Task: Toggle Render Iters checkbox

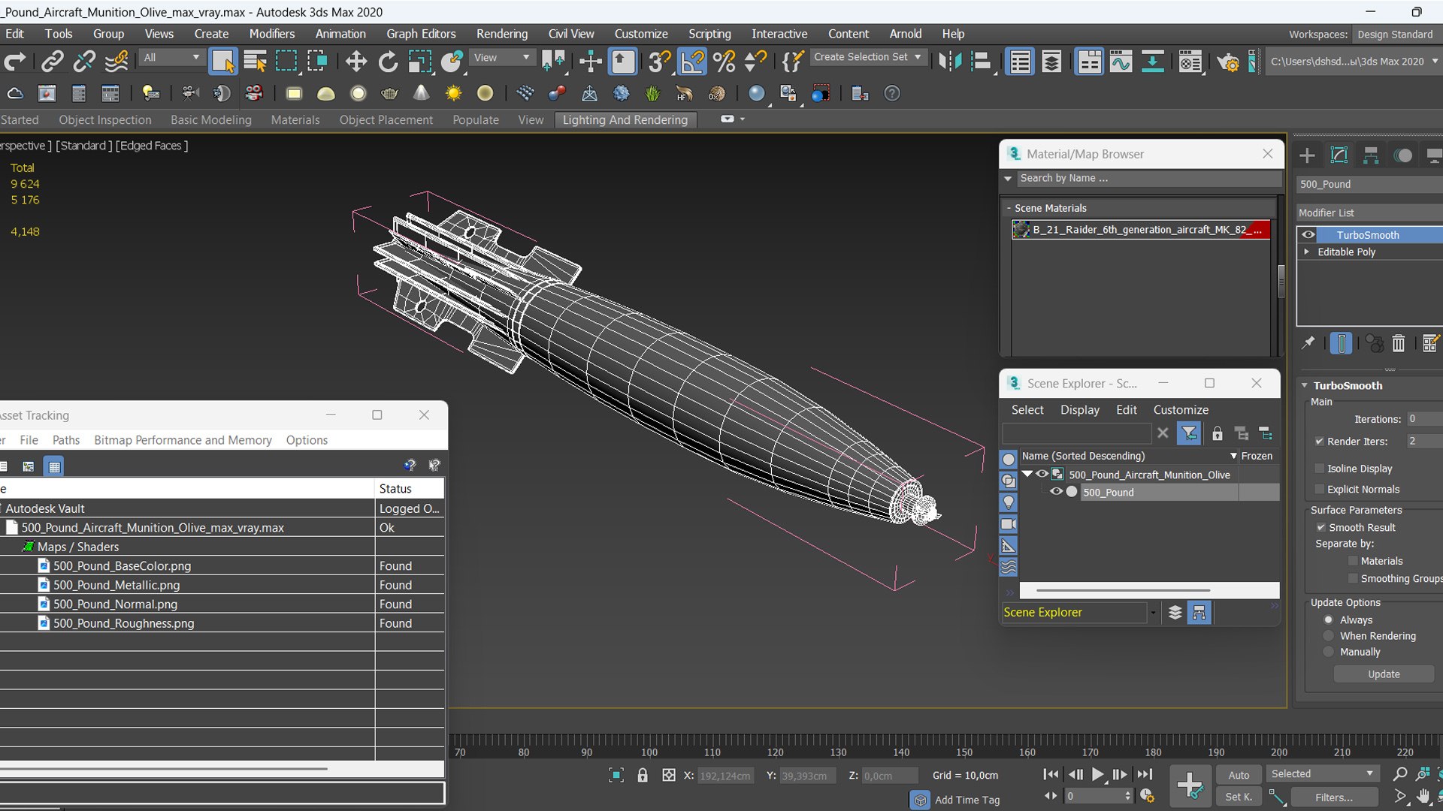Action: click(x=1320, y=442)
